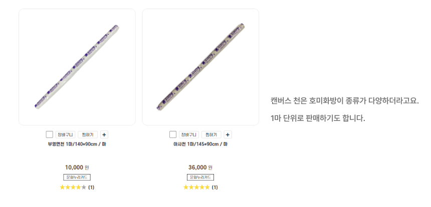Tick the checkbox for 부영면천 1마
The width and height of the screenshot is (431, 207).
pos(50,134)
